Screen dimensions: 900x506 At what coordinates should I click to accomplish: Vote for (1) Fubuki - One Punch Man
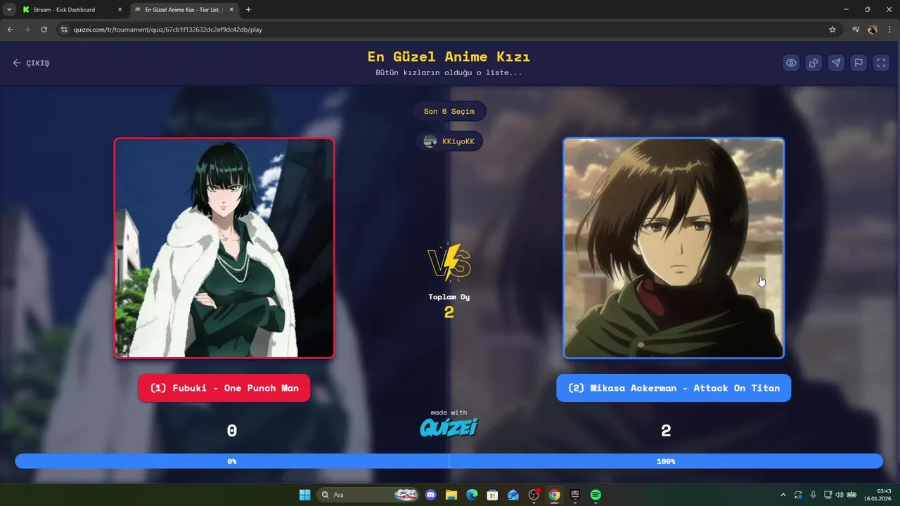point(224,388)
